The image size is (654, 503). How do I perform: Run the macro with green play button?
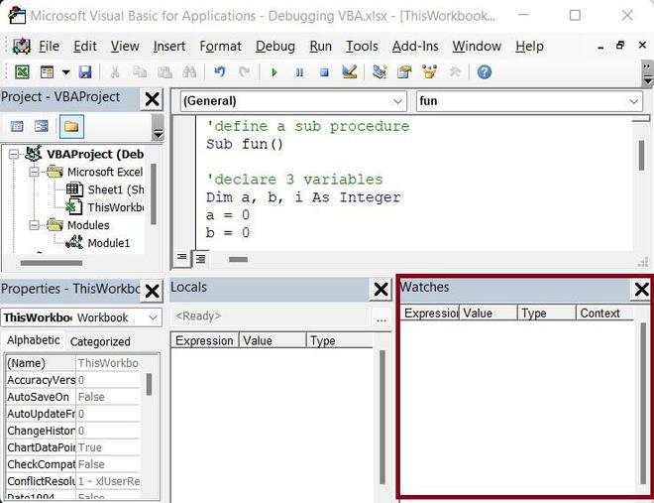pyautogui.click(x=274, y=72)
